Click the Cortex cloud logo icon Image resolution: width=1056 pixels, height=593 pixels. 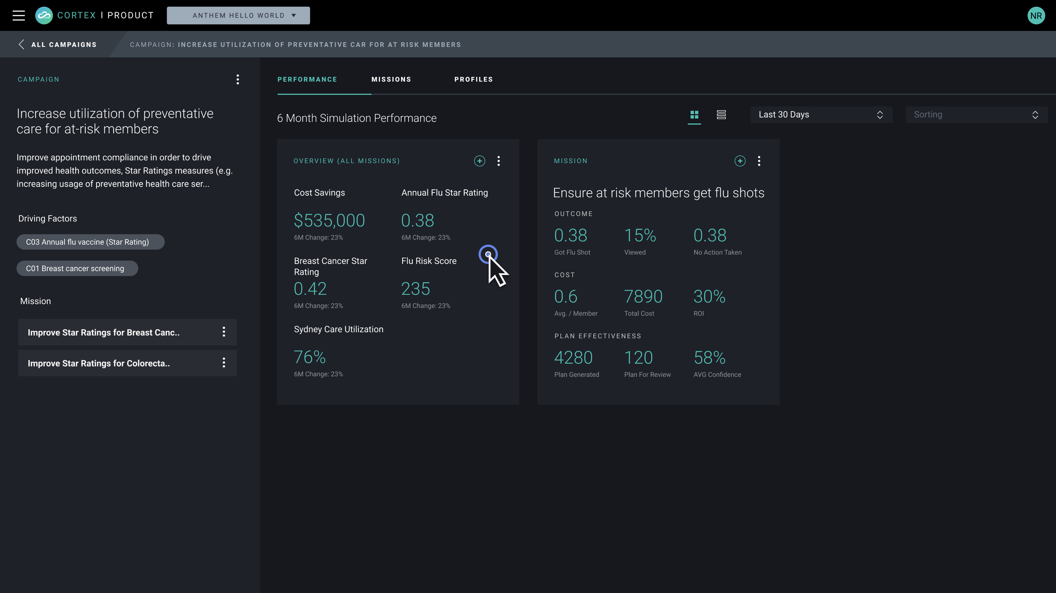pos(44,16)
